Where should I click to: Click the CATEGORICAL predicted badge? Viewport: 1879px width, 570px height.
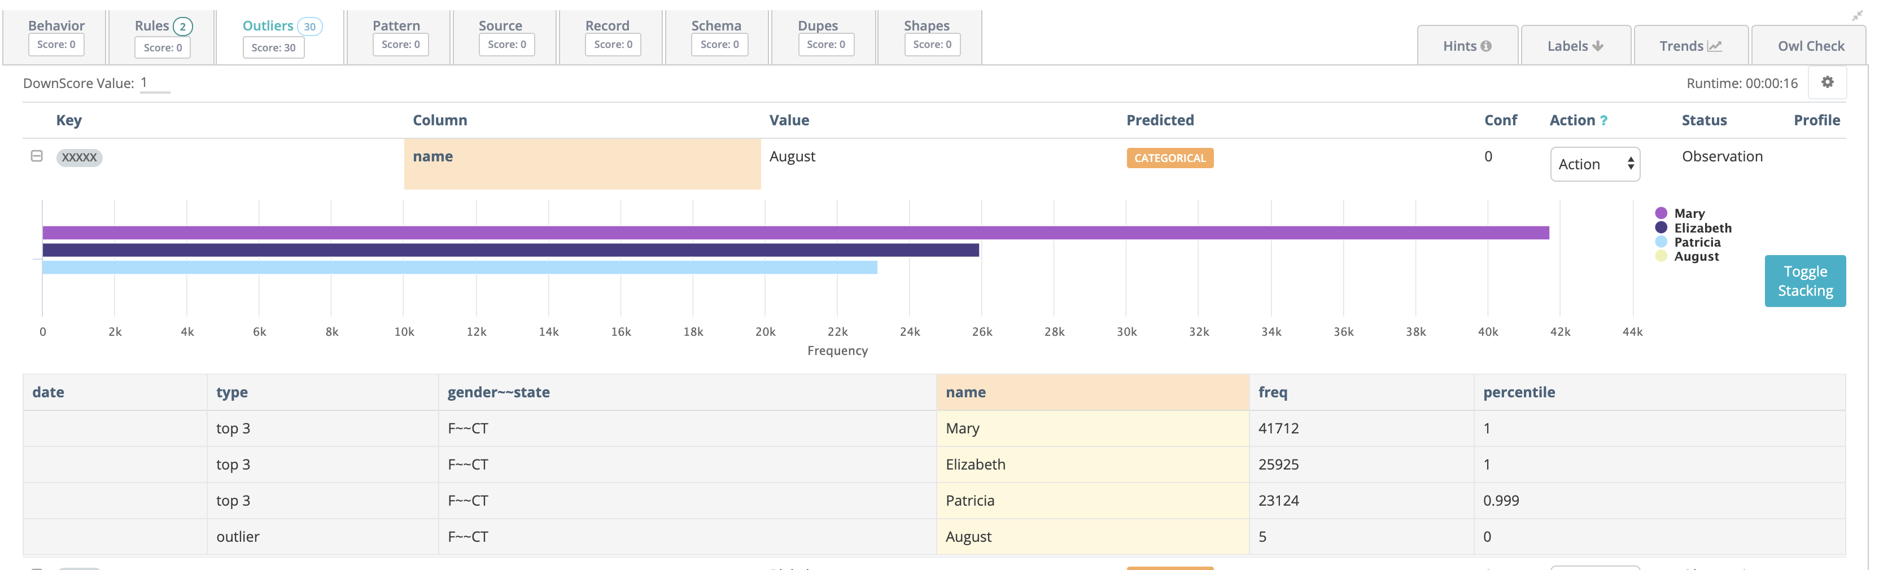1169,158
